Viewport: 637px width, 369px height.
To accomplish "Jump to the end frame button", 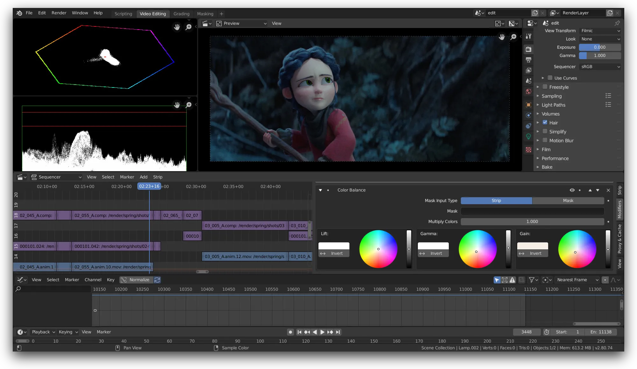I will (x=338, y=332).
